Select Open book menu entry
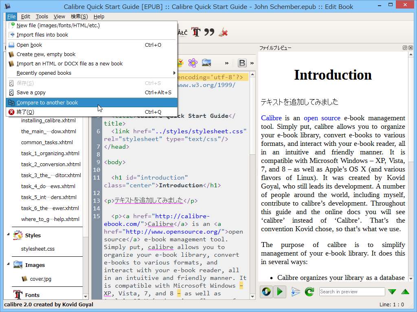The height and width of the screenshot is (312, 417). pos(92,45)
